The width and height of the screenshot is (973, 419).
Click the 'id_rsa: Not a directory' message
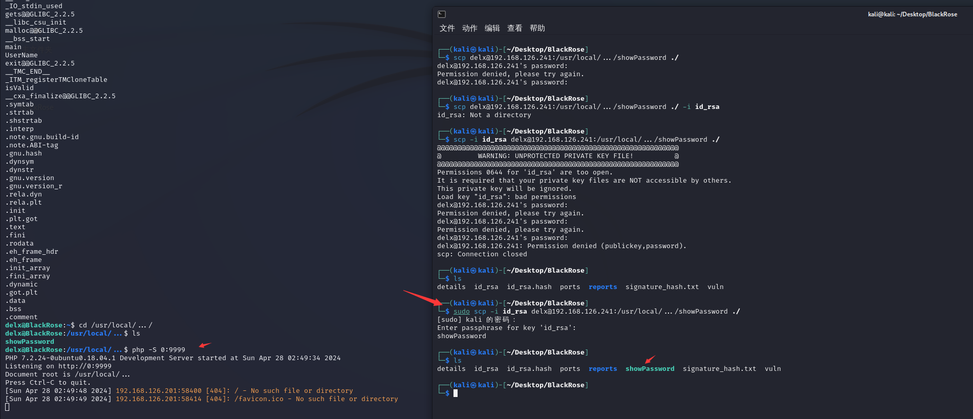pos(484,115)
